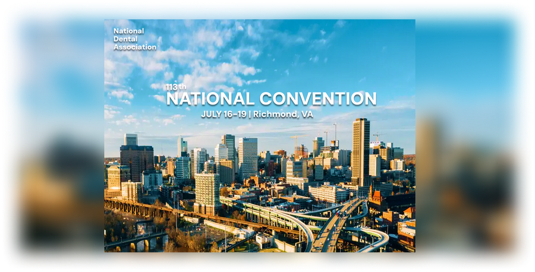The height and width of the screenshot is (272, 535).
Task: Click the Richmond skyline banner image
Action: (x=260, y=135)
